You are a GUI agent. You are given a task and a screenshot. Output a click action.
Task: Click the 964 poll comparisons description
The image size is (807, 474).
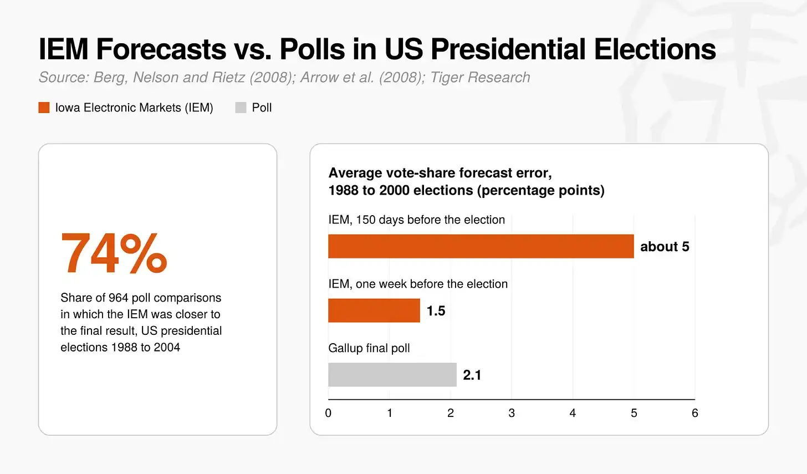(x=141, y=323)
